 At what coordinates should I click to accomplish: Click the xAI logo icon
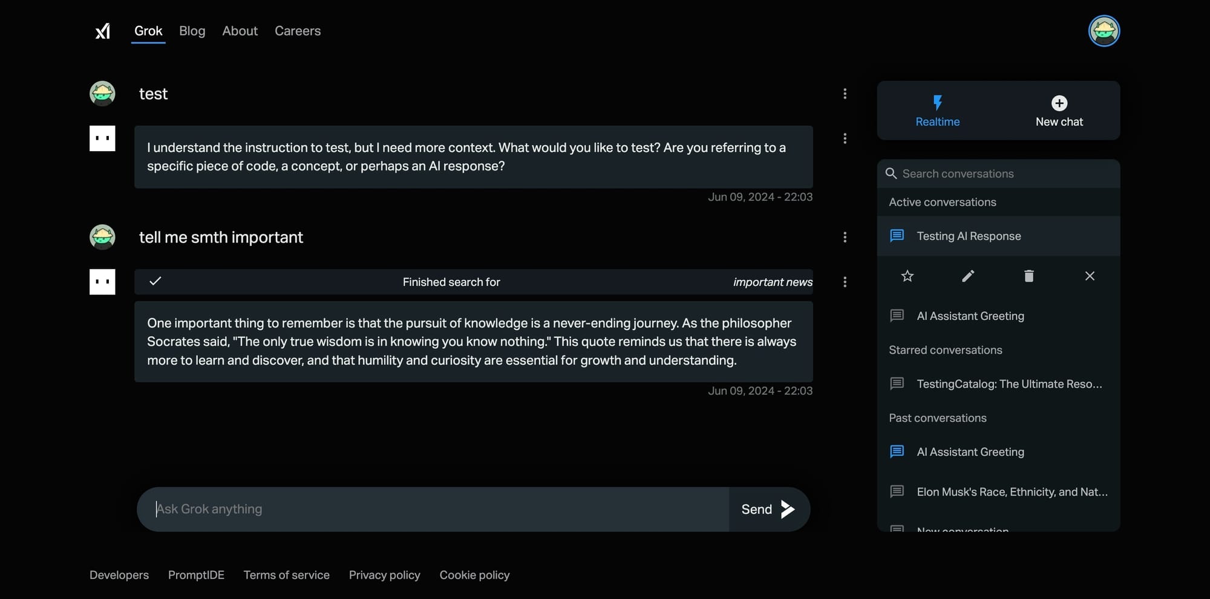pyautogui.click(x=103, y=31)
